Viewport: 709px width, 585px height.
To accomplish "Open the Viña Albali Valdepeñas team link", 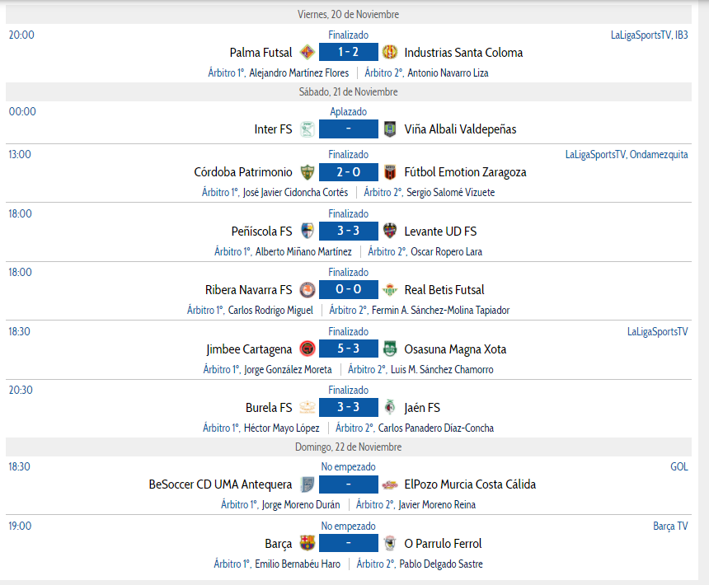I will coord(460,129).
